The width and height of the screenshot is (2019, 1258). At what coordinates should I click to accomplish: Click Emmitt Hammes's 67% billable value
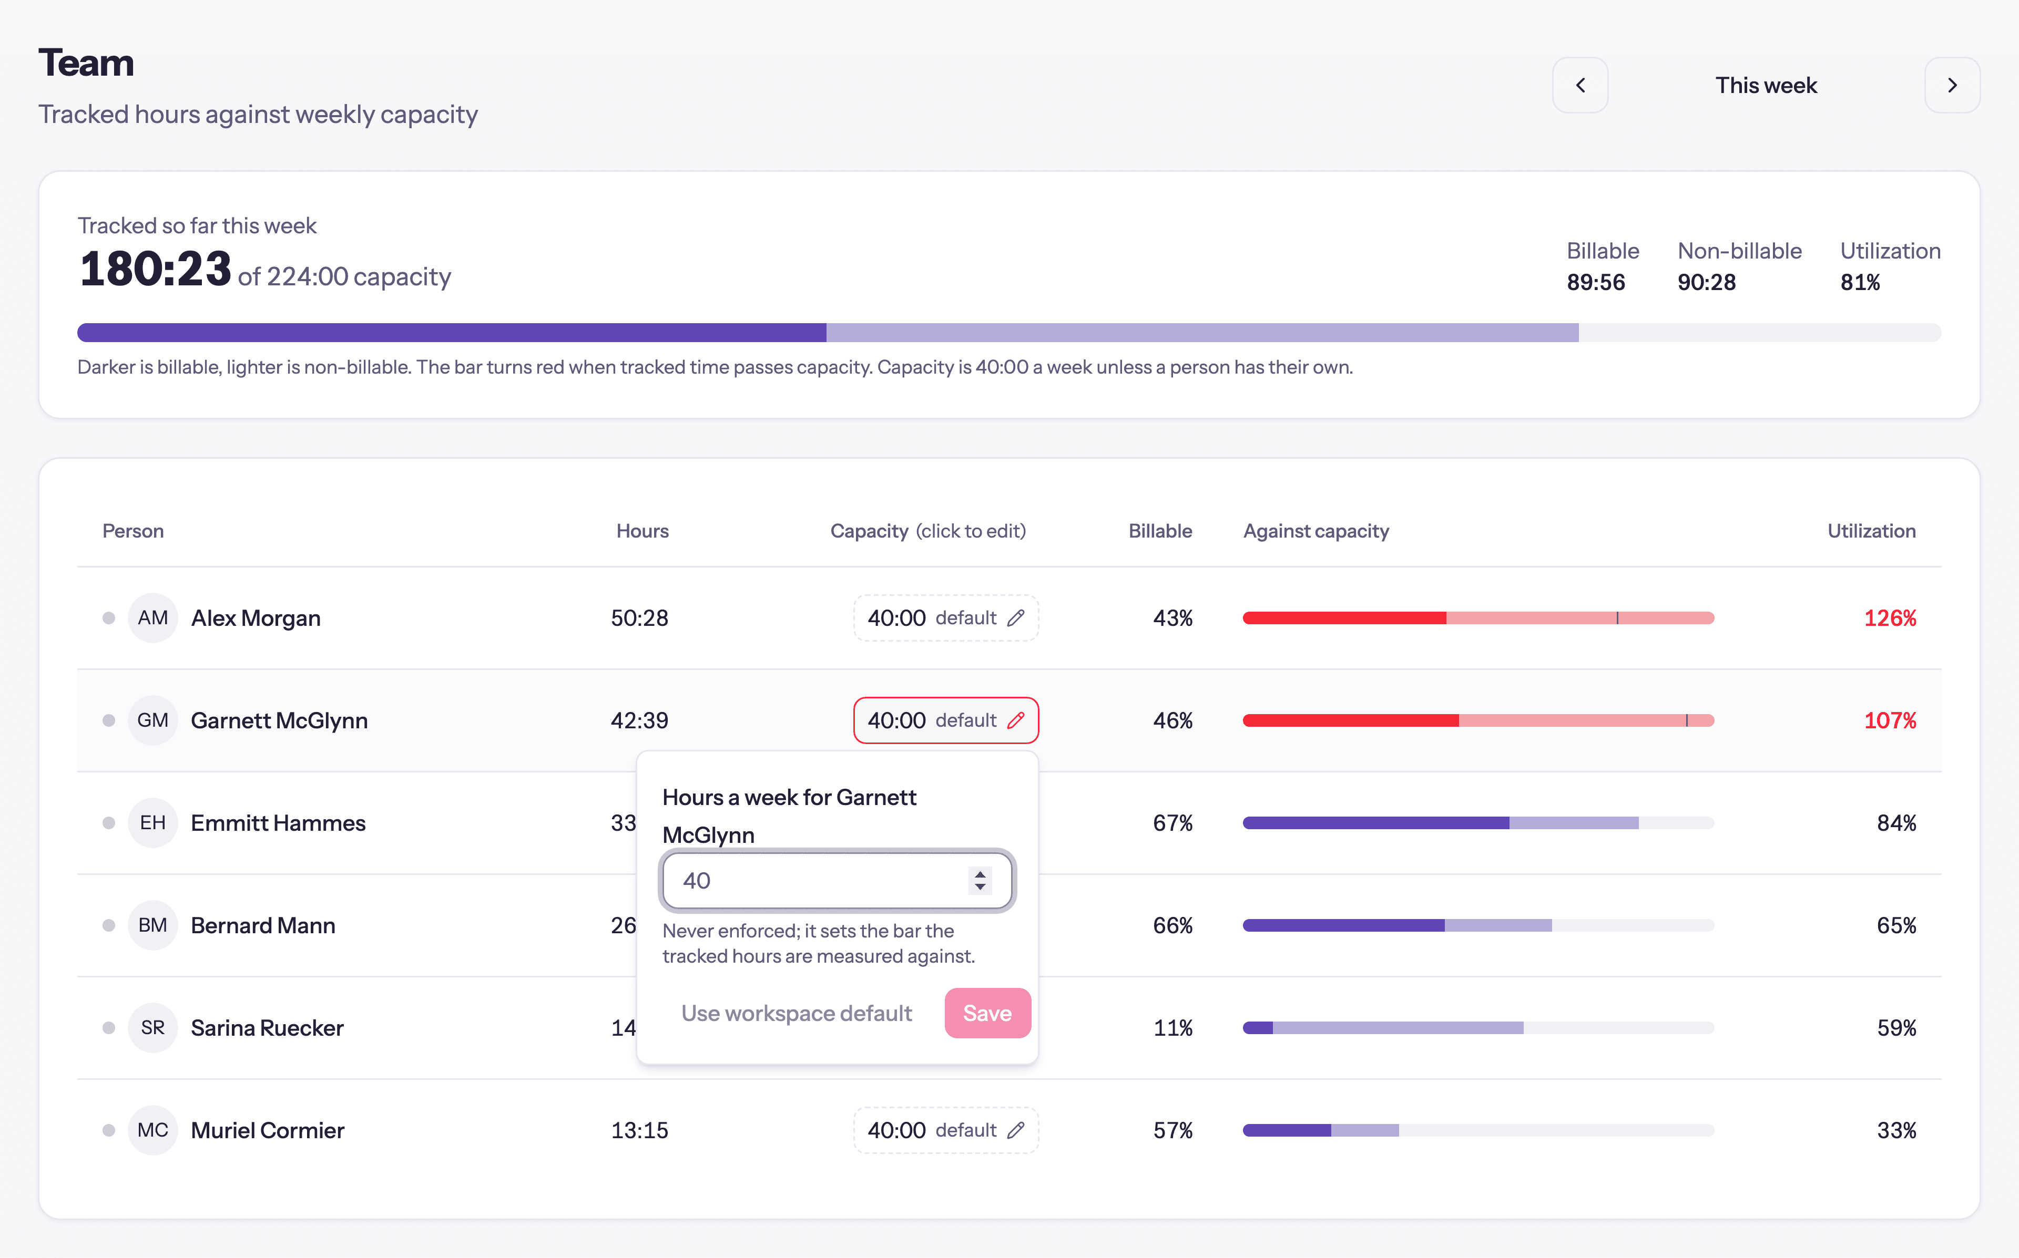1172,823
